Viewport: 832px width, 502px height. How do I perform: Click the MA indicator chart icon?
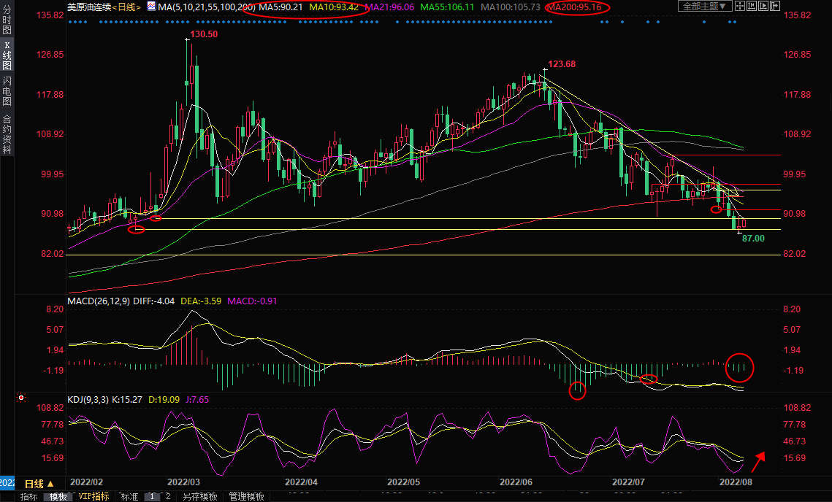(x=151, y=6)
